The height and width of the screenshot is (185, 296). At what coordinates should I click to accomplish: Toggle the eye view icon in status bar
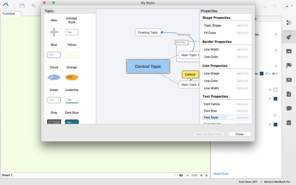181,175
